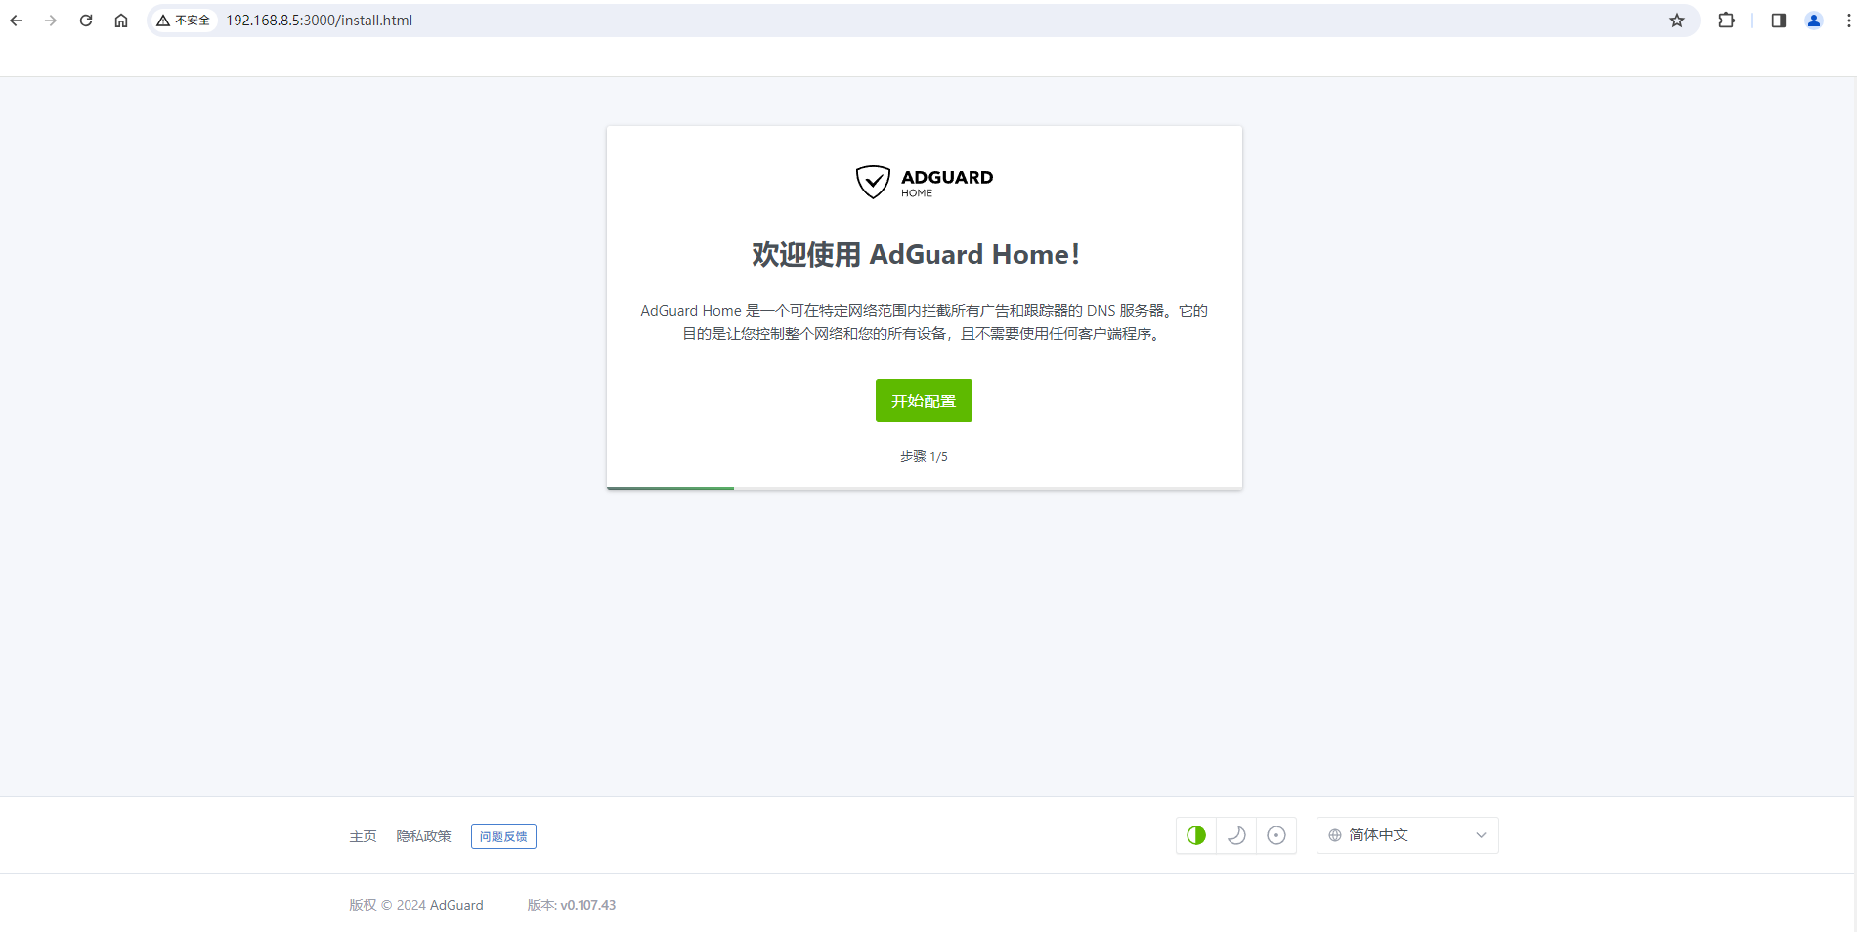This screenshot has height=932, width=1857.
Task: Click the setup step progress bar
Action: click(924, 487)
